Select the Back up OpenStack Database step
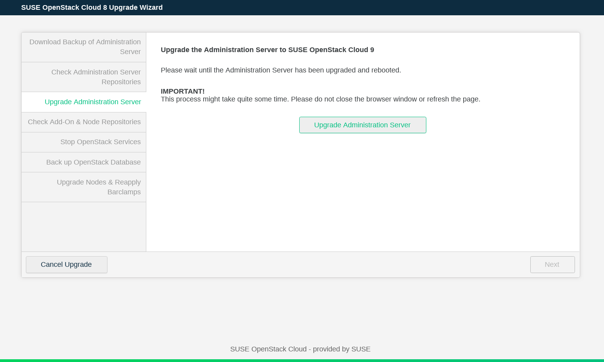Image resolution: width=604 pixels, height=362 pixels. (93, 162)
